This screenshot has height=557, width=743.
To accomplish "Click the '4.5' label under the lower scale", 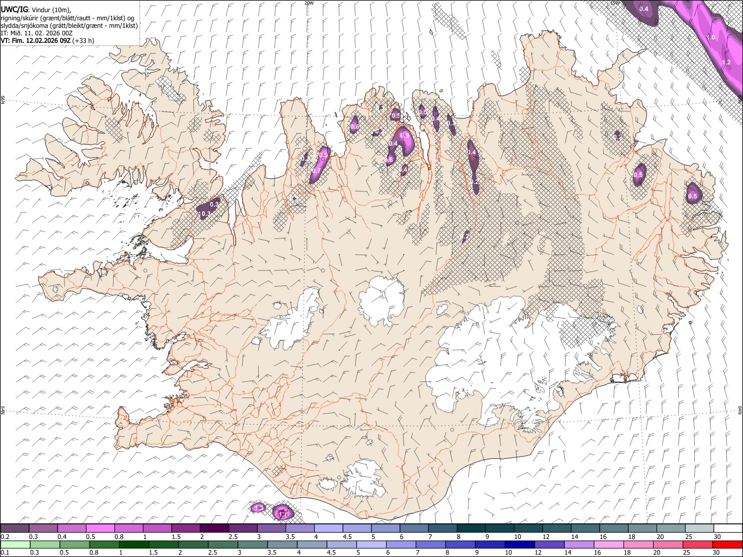I will (331, 553).
